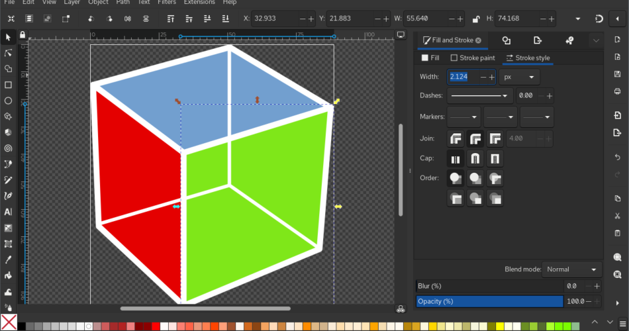This screenshot has width=629, height=331.
Task: Choose the Bevel join option
Action: (x=456, y=139)
